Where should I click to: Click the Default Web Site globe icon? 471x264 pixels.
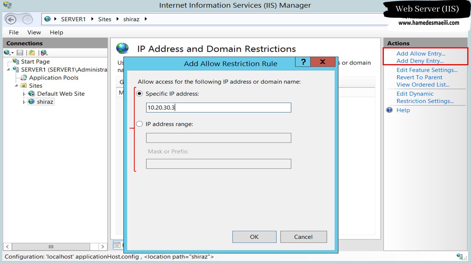point(32,93)
